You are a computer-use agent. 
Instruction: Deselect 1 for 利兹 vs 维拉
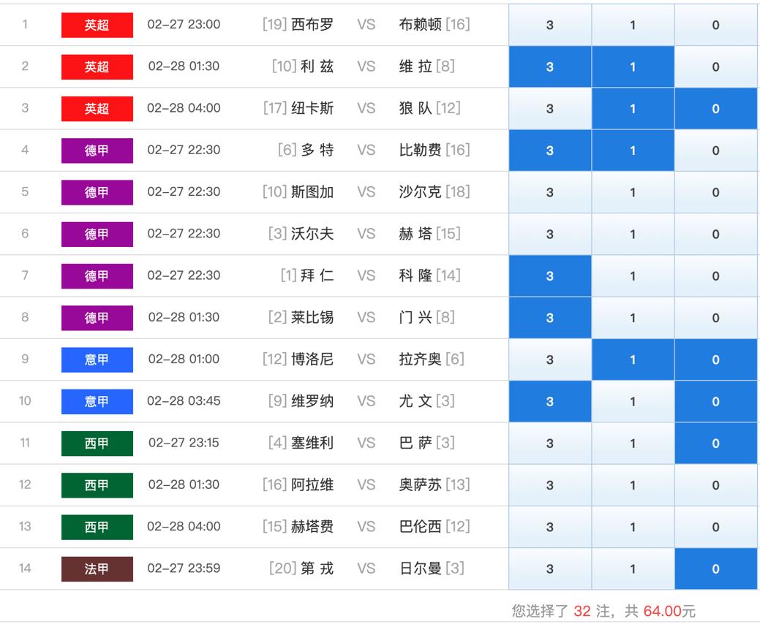633,66
